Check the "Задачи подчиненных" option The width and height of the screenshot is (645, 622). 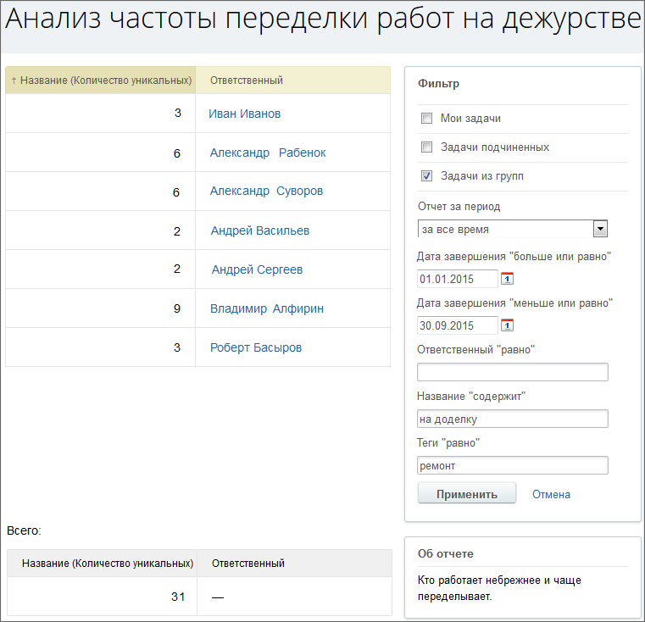[x=426, y=147]
